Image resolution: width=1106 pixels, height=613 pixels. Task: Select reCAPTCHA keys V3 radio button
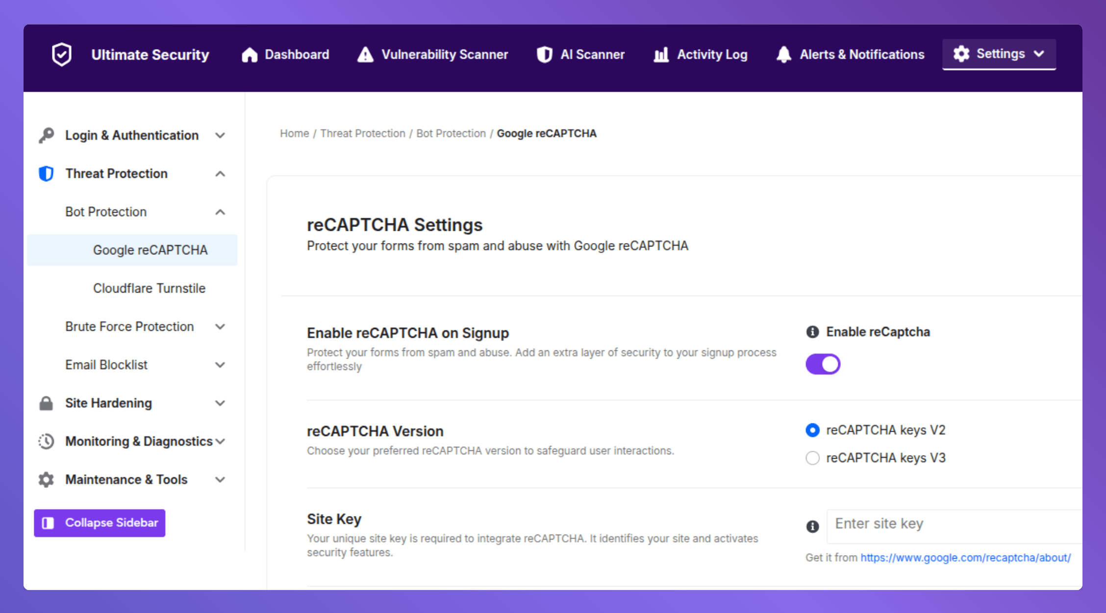[812, 458]
